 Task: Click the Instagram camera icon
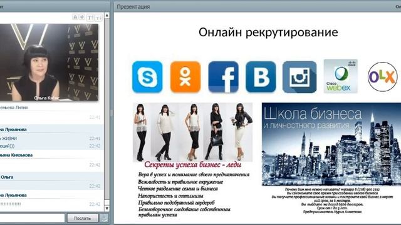[299, 77]
